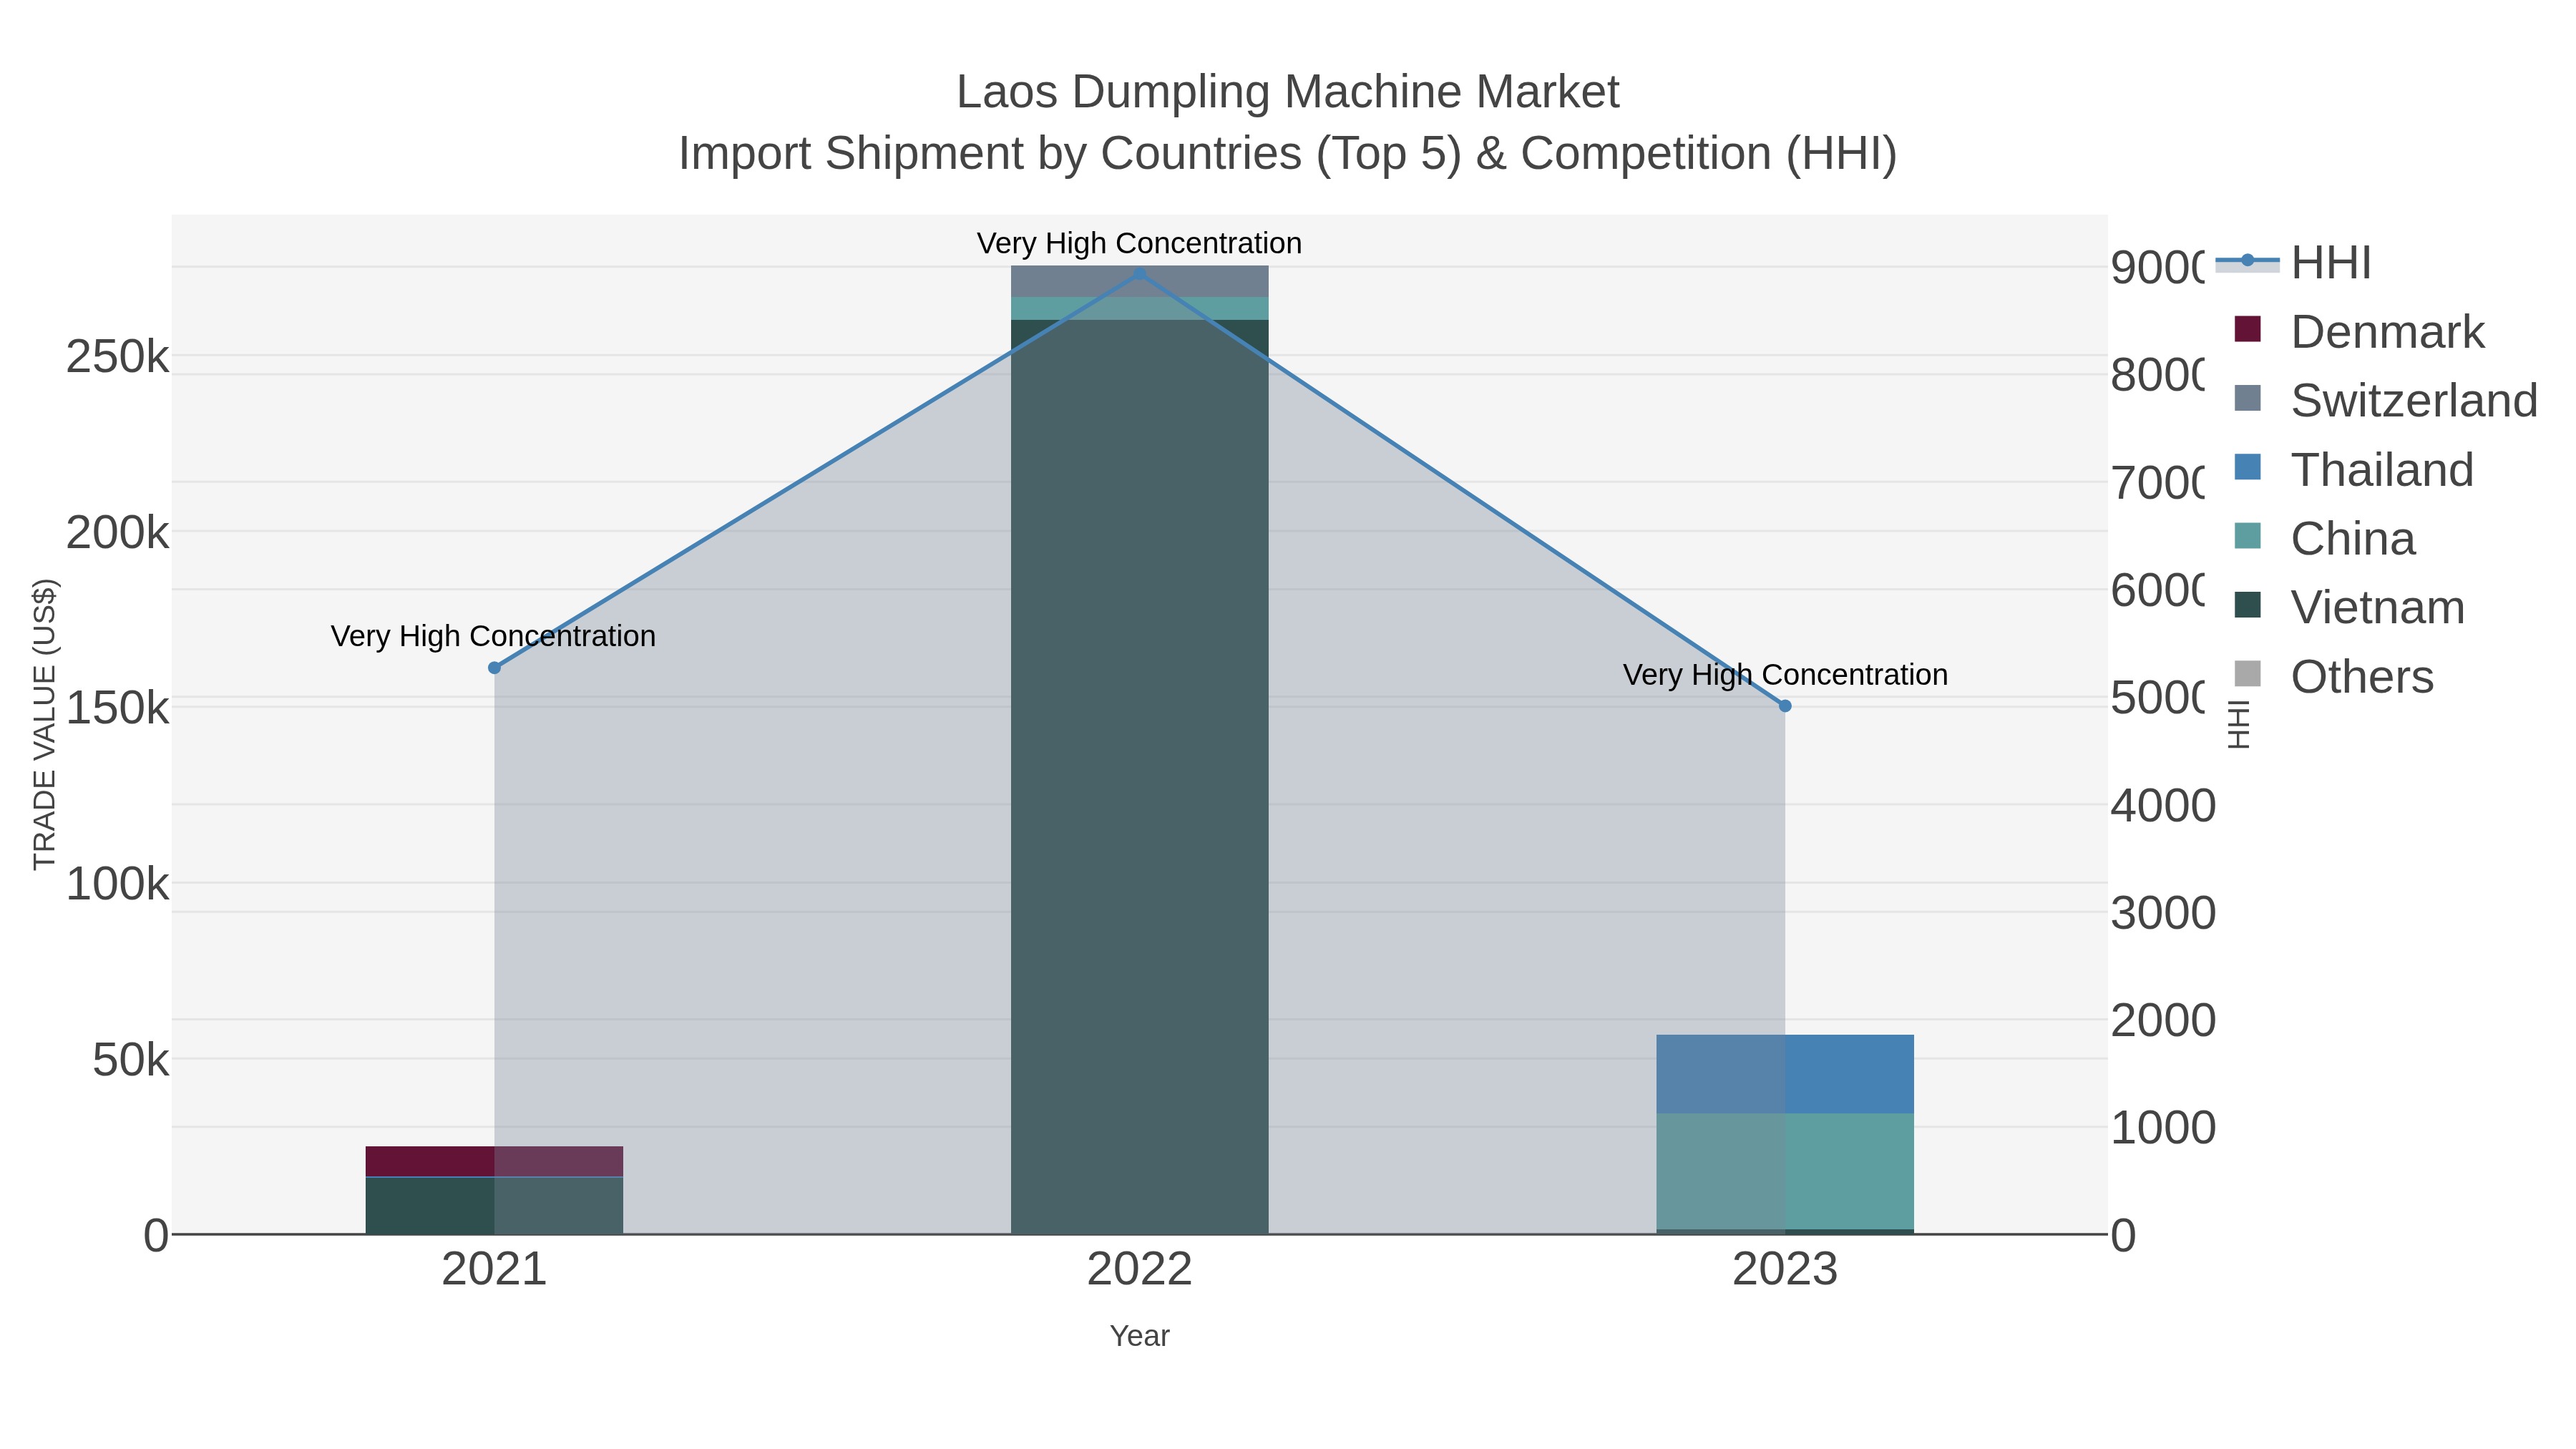Screen dimensions: 2576x1449
Task: Click the 2023 Thailand bar segment
Action: pyautogui.click(x=1785, y=1074)
